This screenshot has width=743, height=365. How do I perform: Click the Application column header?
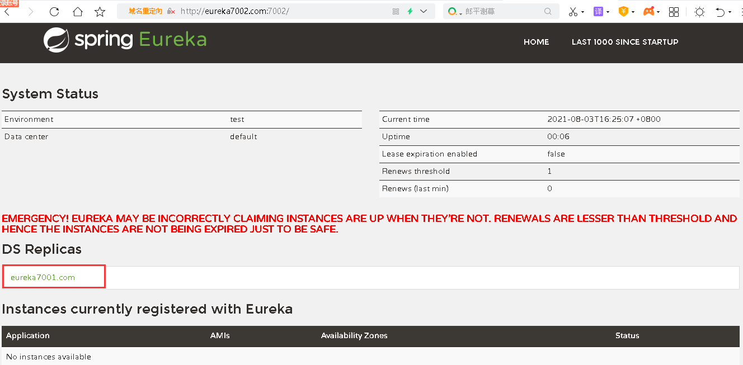click(x=28, y=335)
